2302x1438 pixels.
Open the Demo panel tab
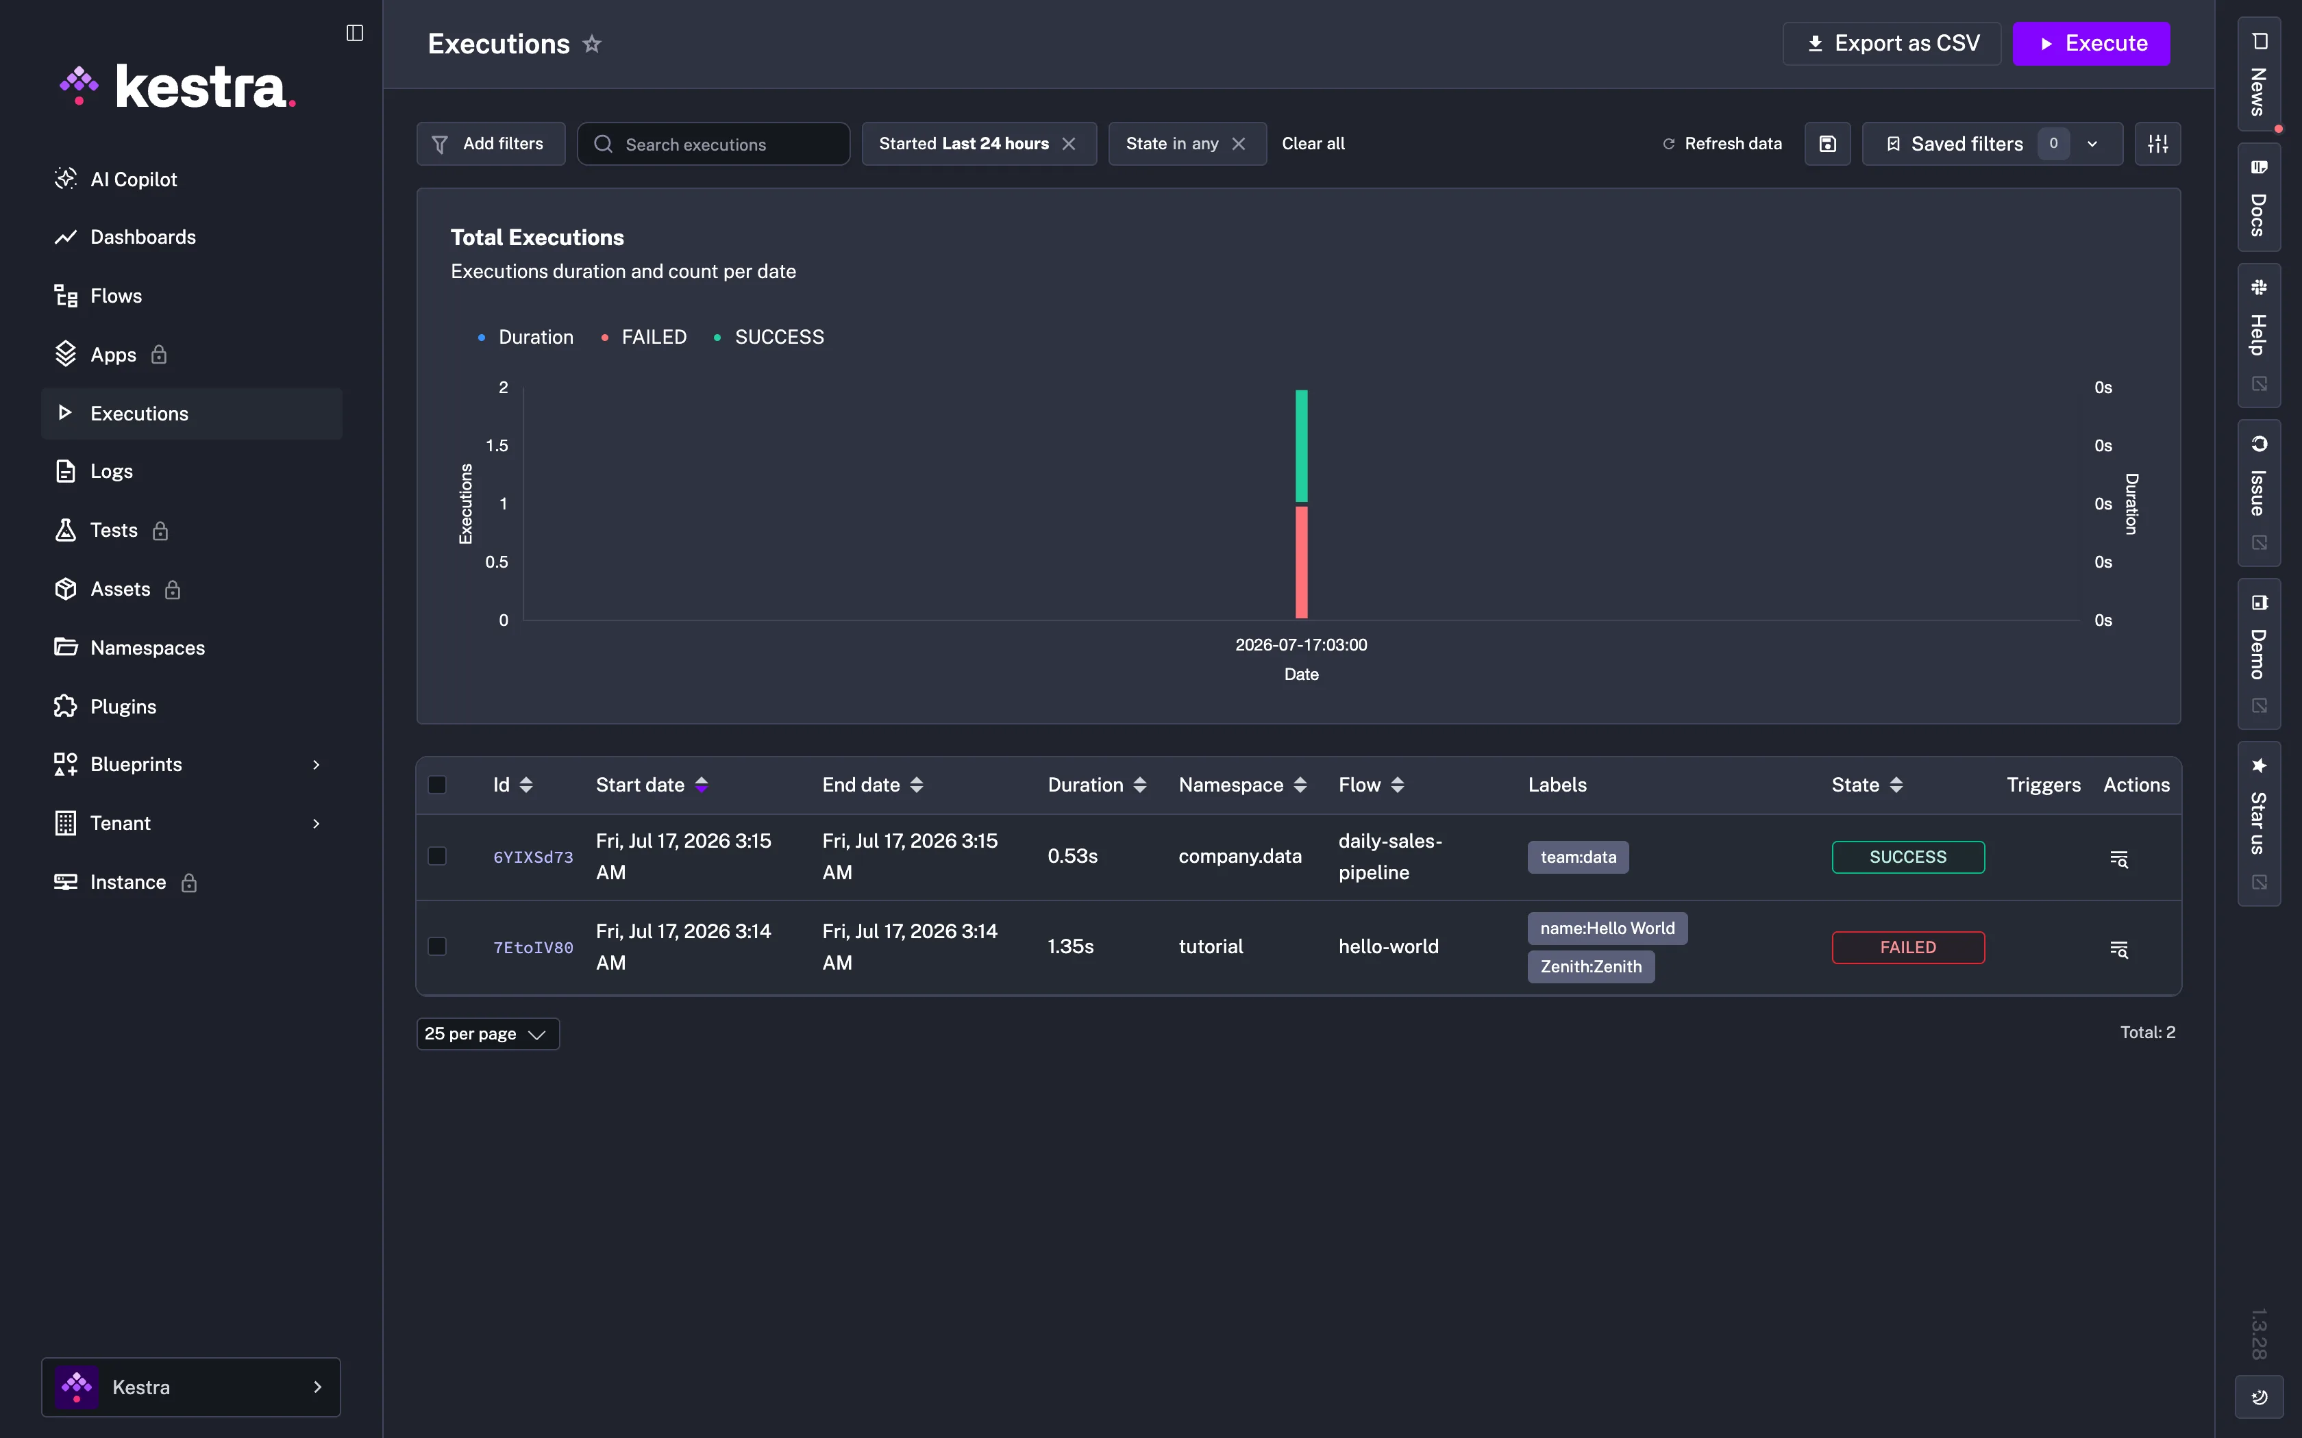point(2260,653)
